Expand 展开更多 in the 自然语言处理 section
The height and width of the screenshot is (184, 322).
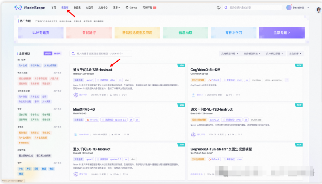[57, 91]
